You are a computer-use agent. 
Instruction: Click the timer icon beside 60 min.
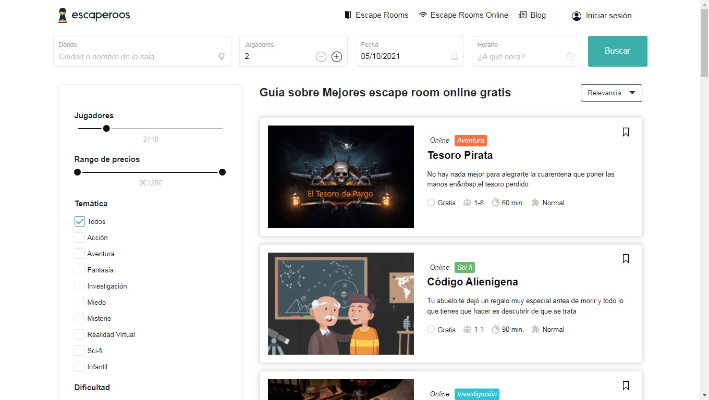tap(495, 203)
